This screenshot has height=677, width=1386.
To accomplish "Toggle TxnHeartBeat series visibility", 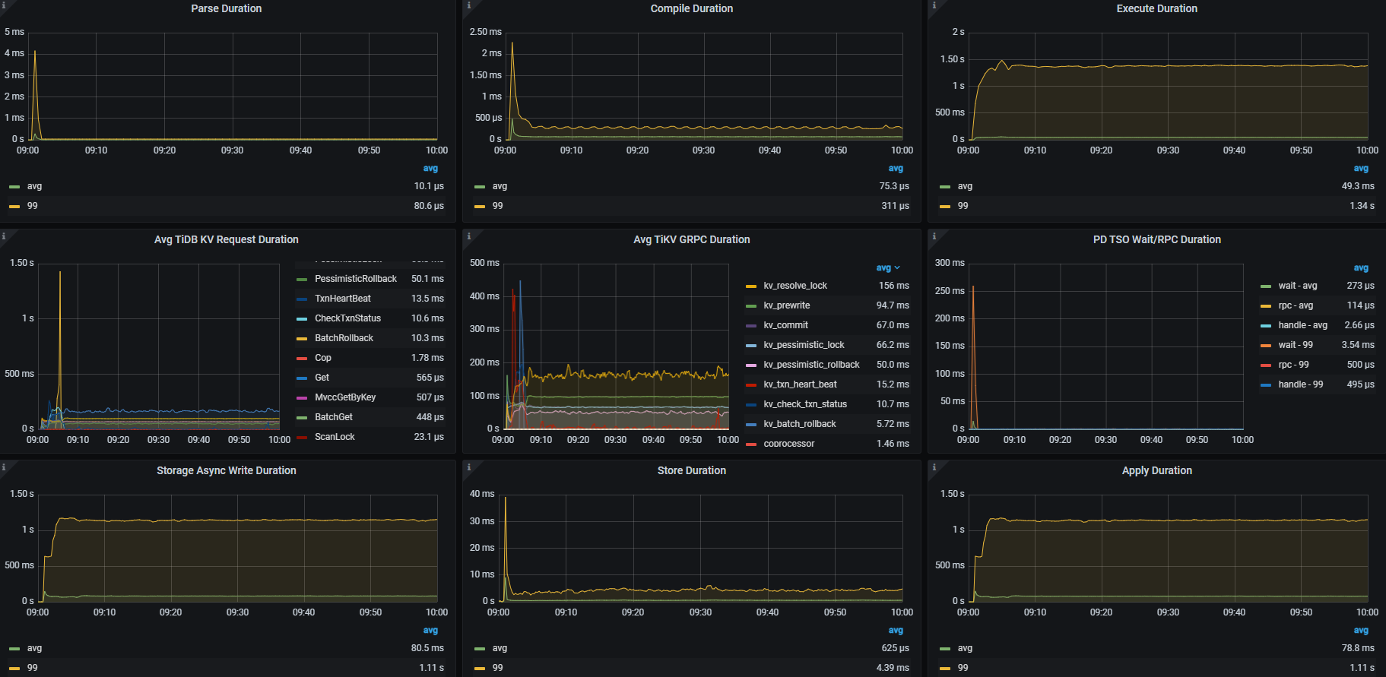I will point(342,299).
